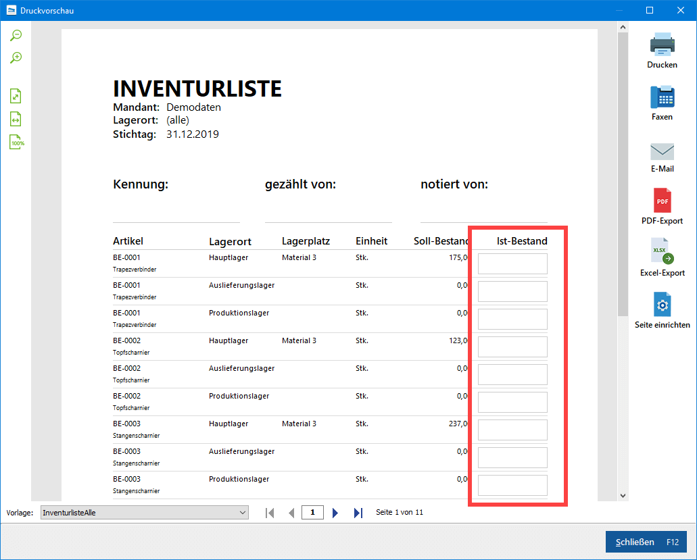Click Ist-Bestand box for BE-0003 Produktionslager
Image resolution: width=697 pixels, height=560 pixels.
click(512, 486)
